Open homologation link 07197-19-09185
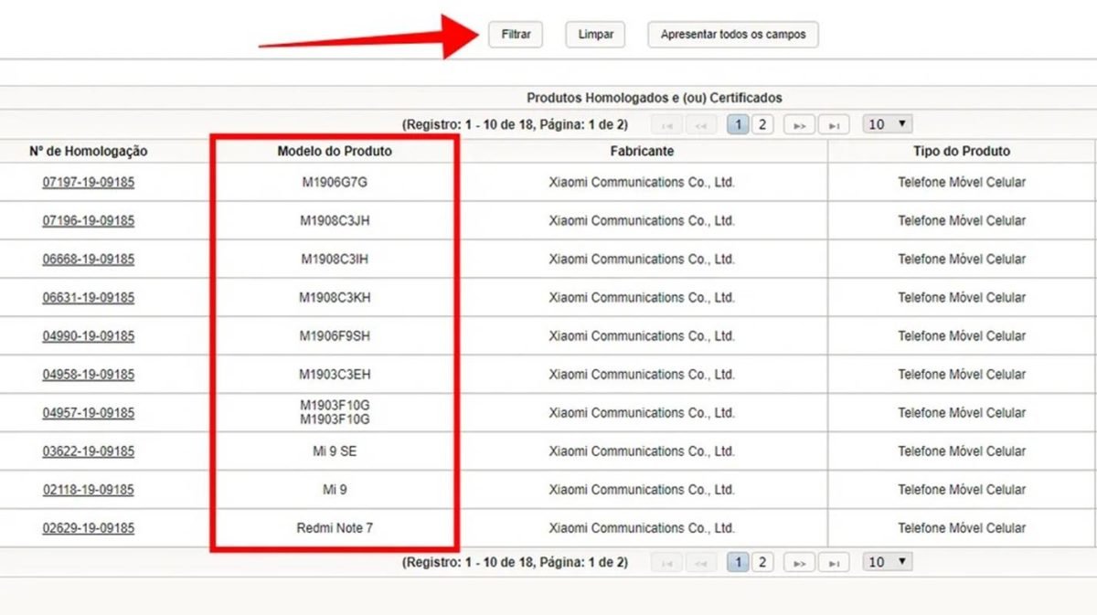This screenshot has width=1097, height=615. pyautogui.click(x=89, y=182)
